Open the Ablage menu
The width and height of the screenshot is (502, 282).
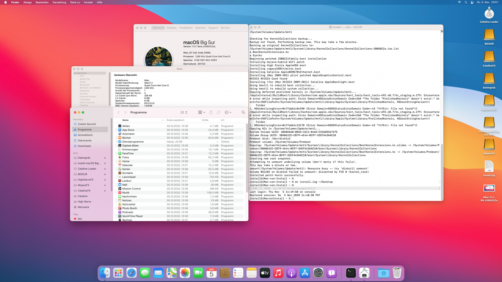point(27,2)
